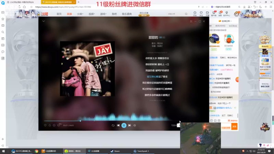Click the MV badge next to song title
274x154 pixels.
pyautogui.click(x=164, y=37)
